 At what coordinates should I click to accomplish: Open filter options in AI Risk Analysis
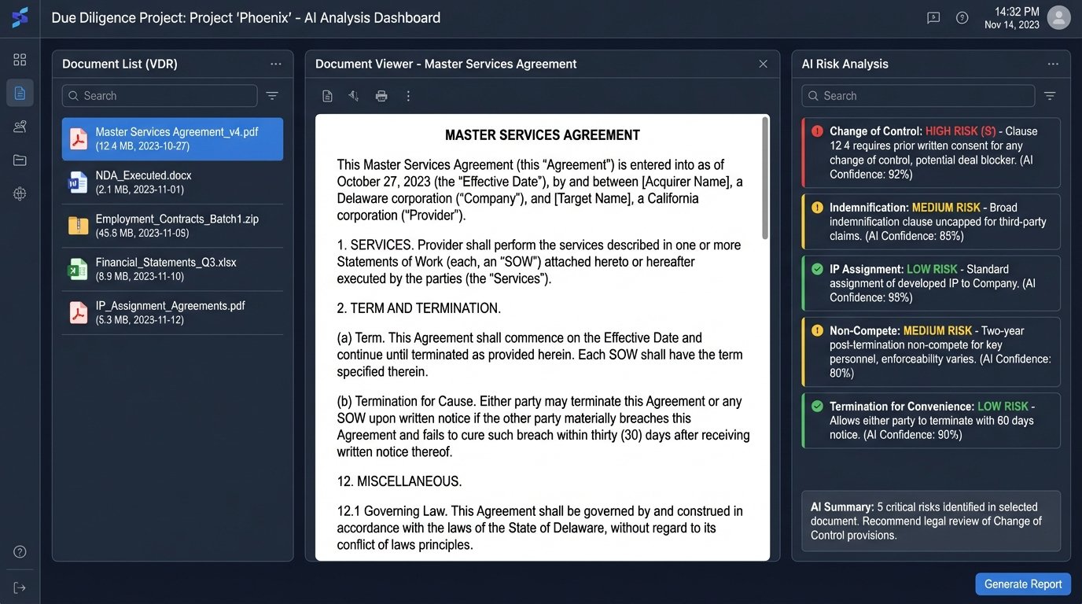pyautogui.click(x=1050, y=96)
